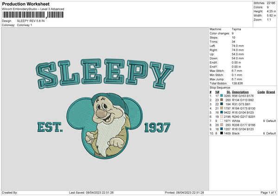
Task: Select the EndY: label
Action: point(214,67)
